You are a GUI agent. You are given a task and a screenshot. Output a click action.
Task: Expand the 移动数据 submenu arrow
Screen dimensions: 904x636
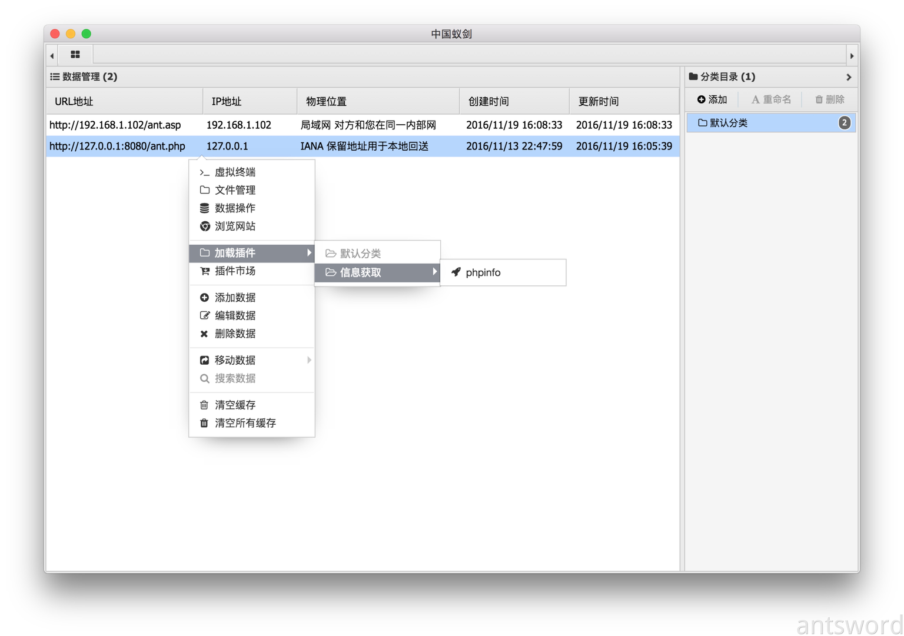(309, 360)
